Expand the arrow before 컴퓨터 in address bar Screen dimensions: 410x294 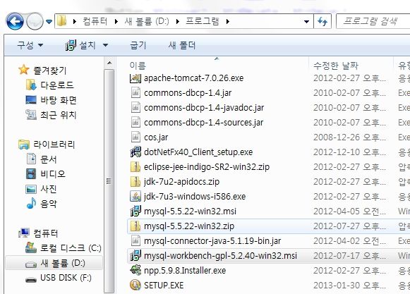pyautogui.click(x=75, y=21)
